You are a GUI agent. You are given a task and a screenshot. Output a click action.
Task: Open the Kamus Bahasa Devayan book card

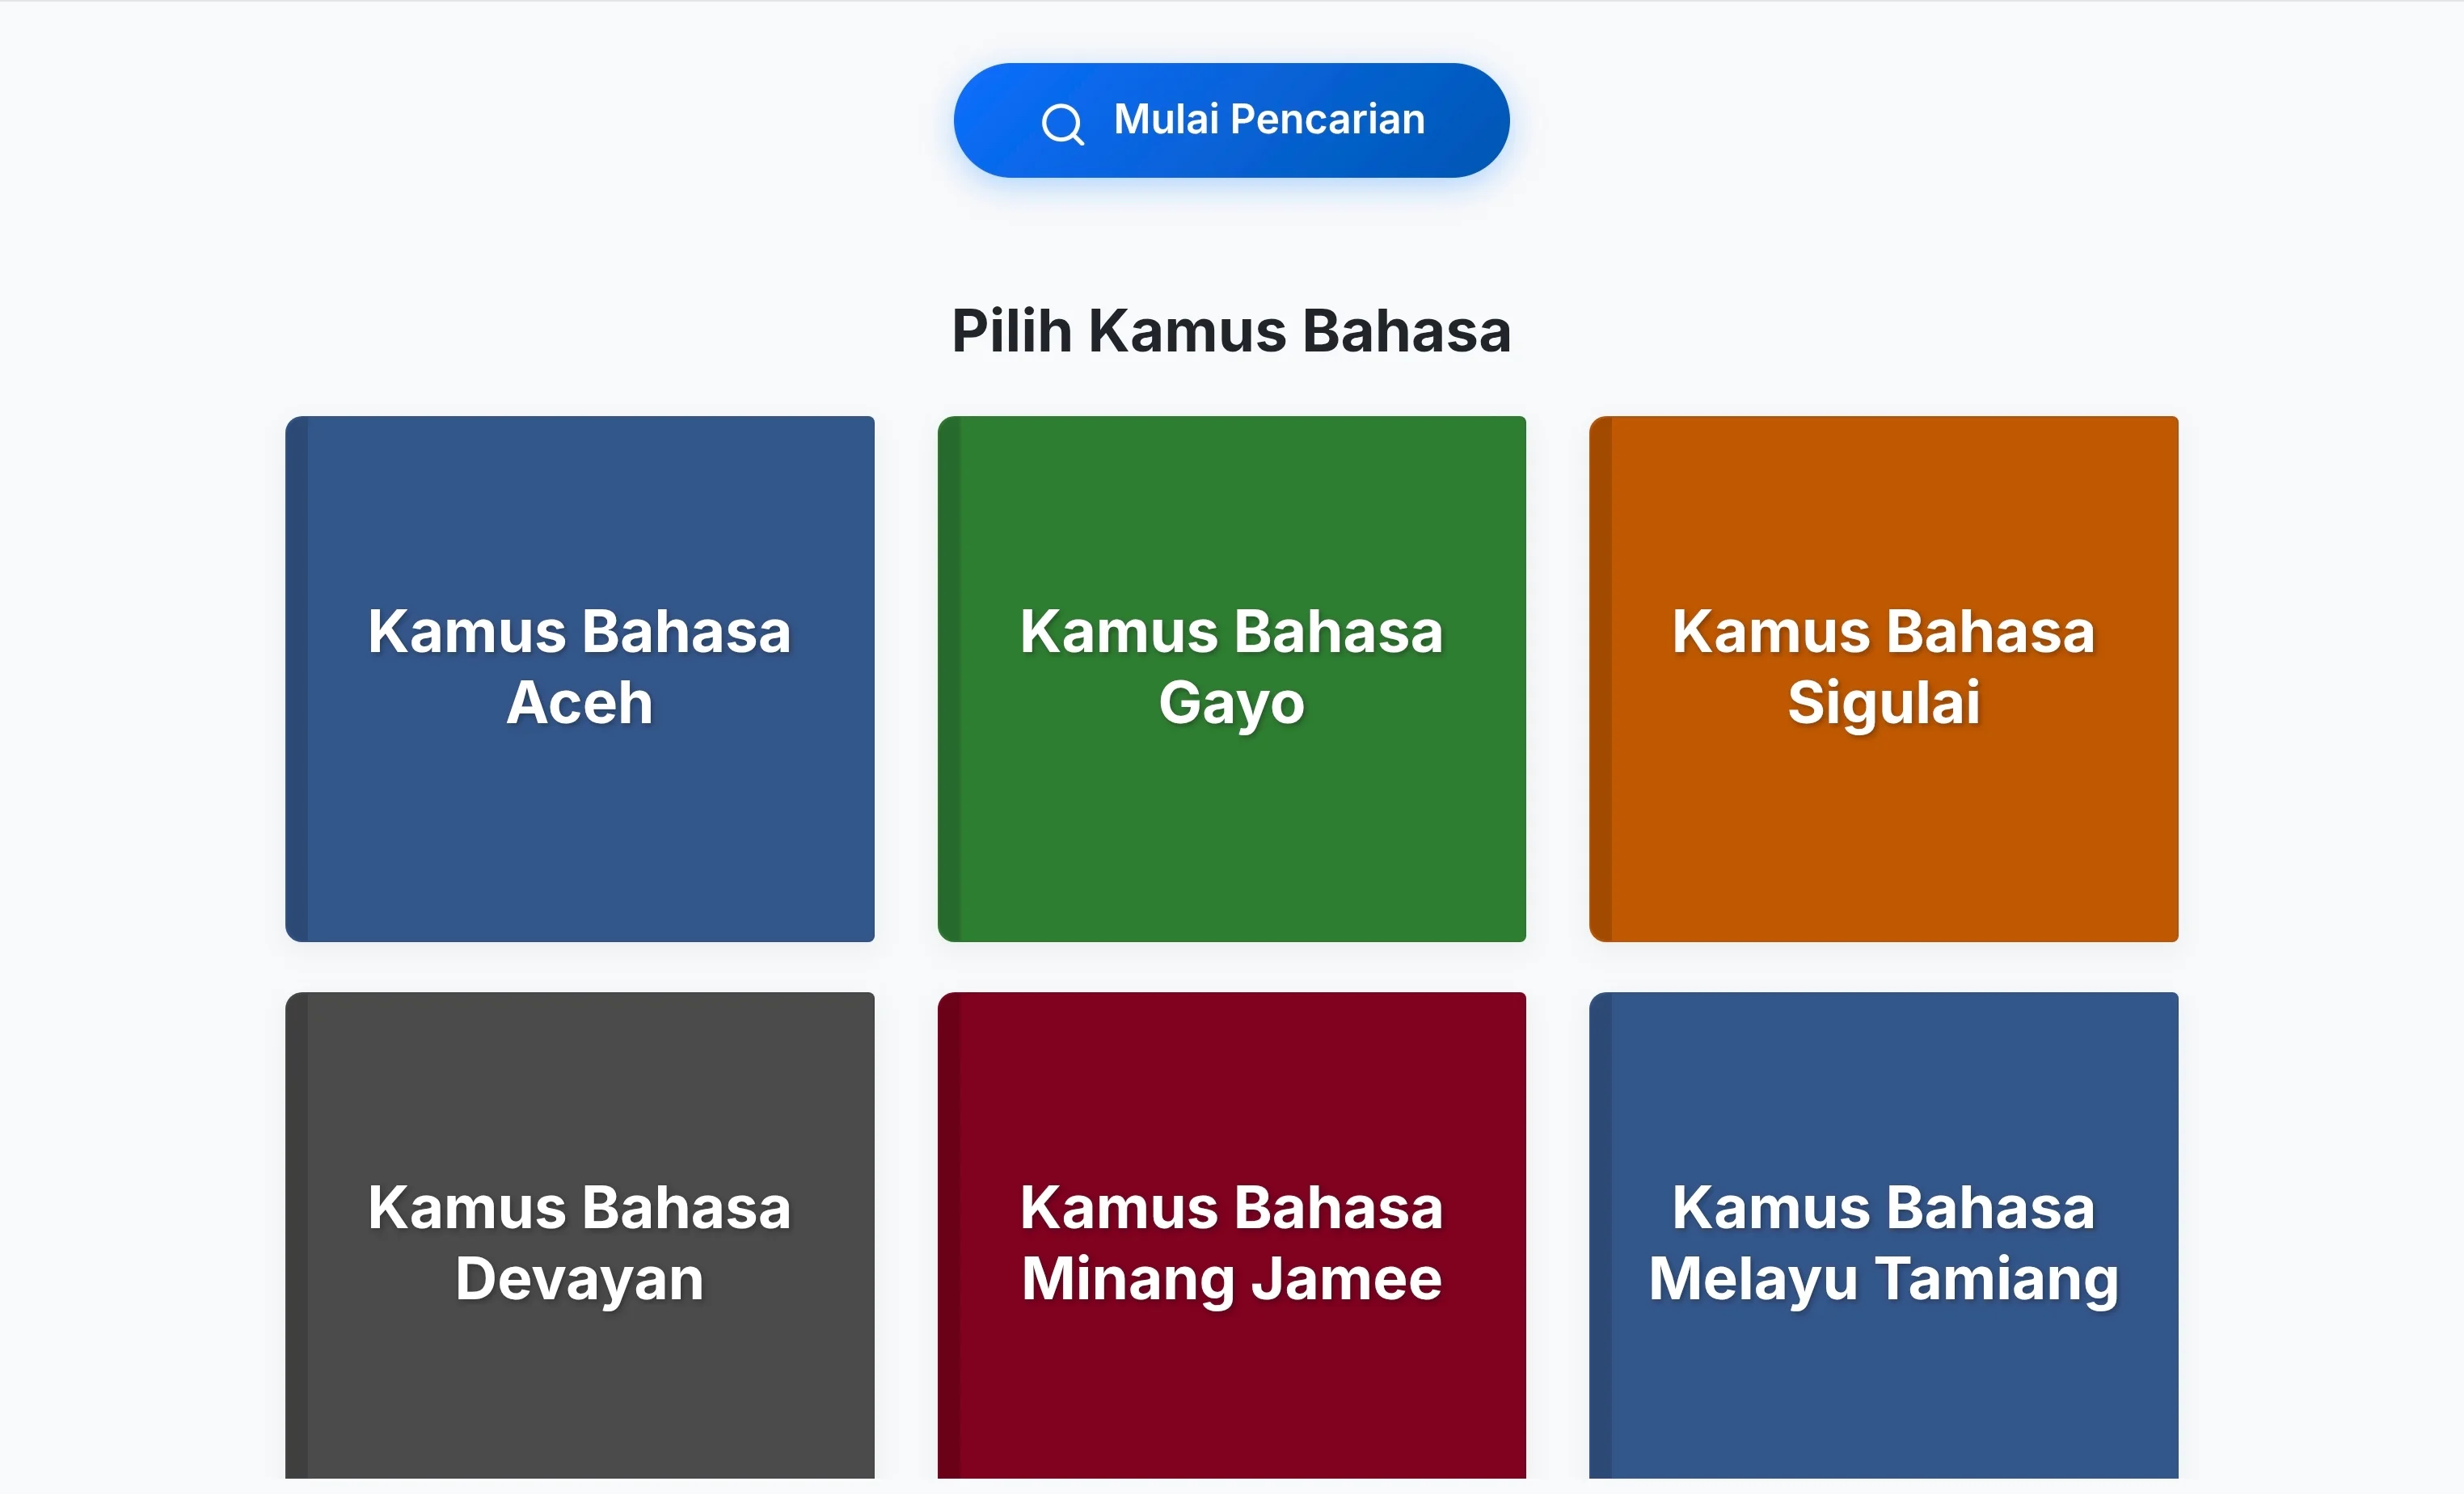click(x=580, y=1235)
